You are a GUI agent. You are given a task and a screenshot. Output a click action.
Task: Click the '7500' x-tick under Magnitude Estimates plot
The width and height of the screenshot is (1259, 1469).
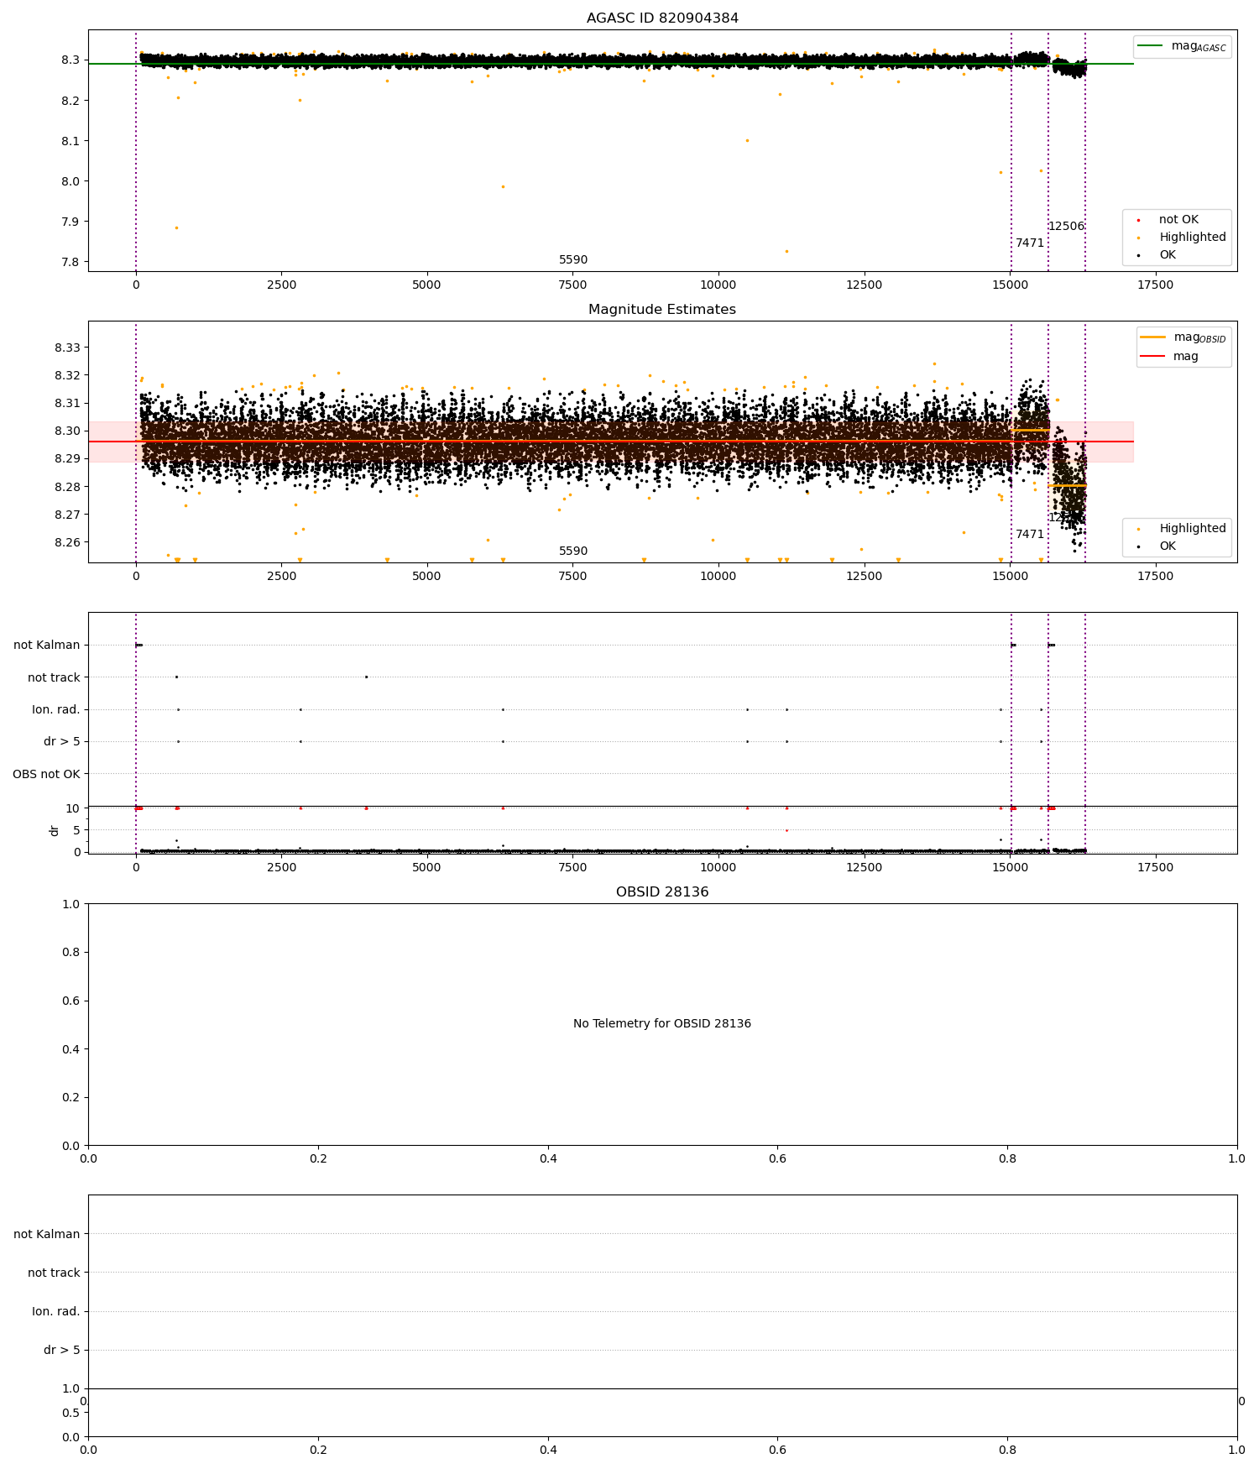(572, 577)
